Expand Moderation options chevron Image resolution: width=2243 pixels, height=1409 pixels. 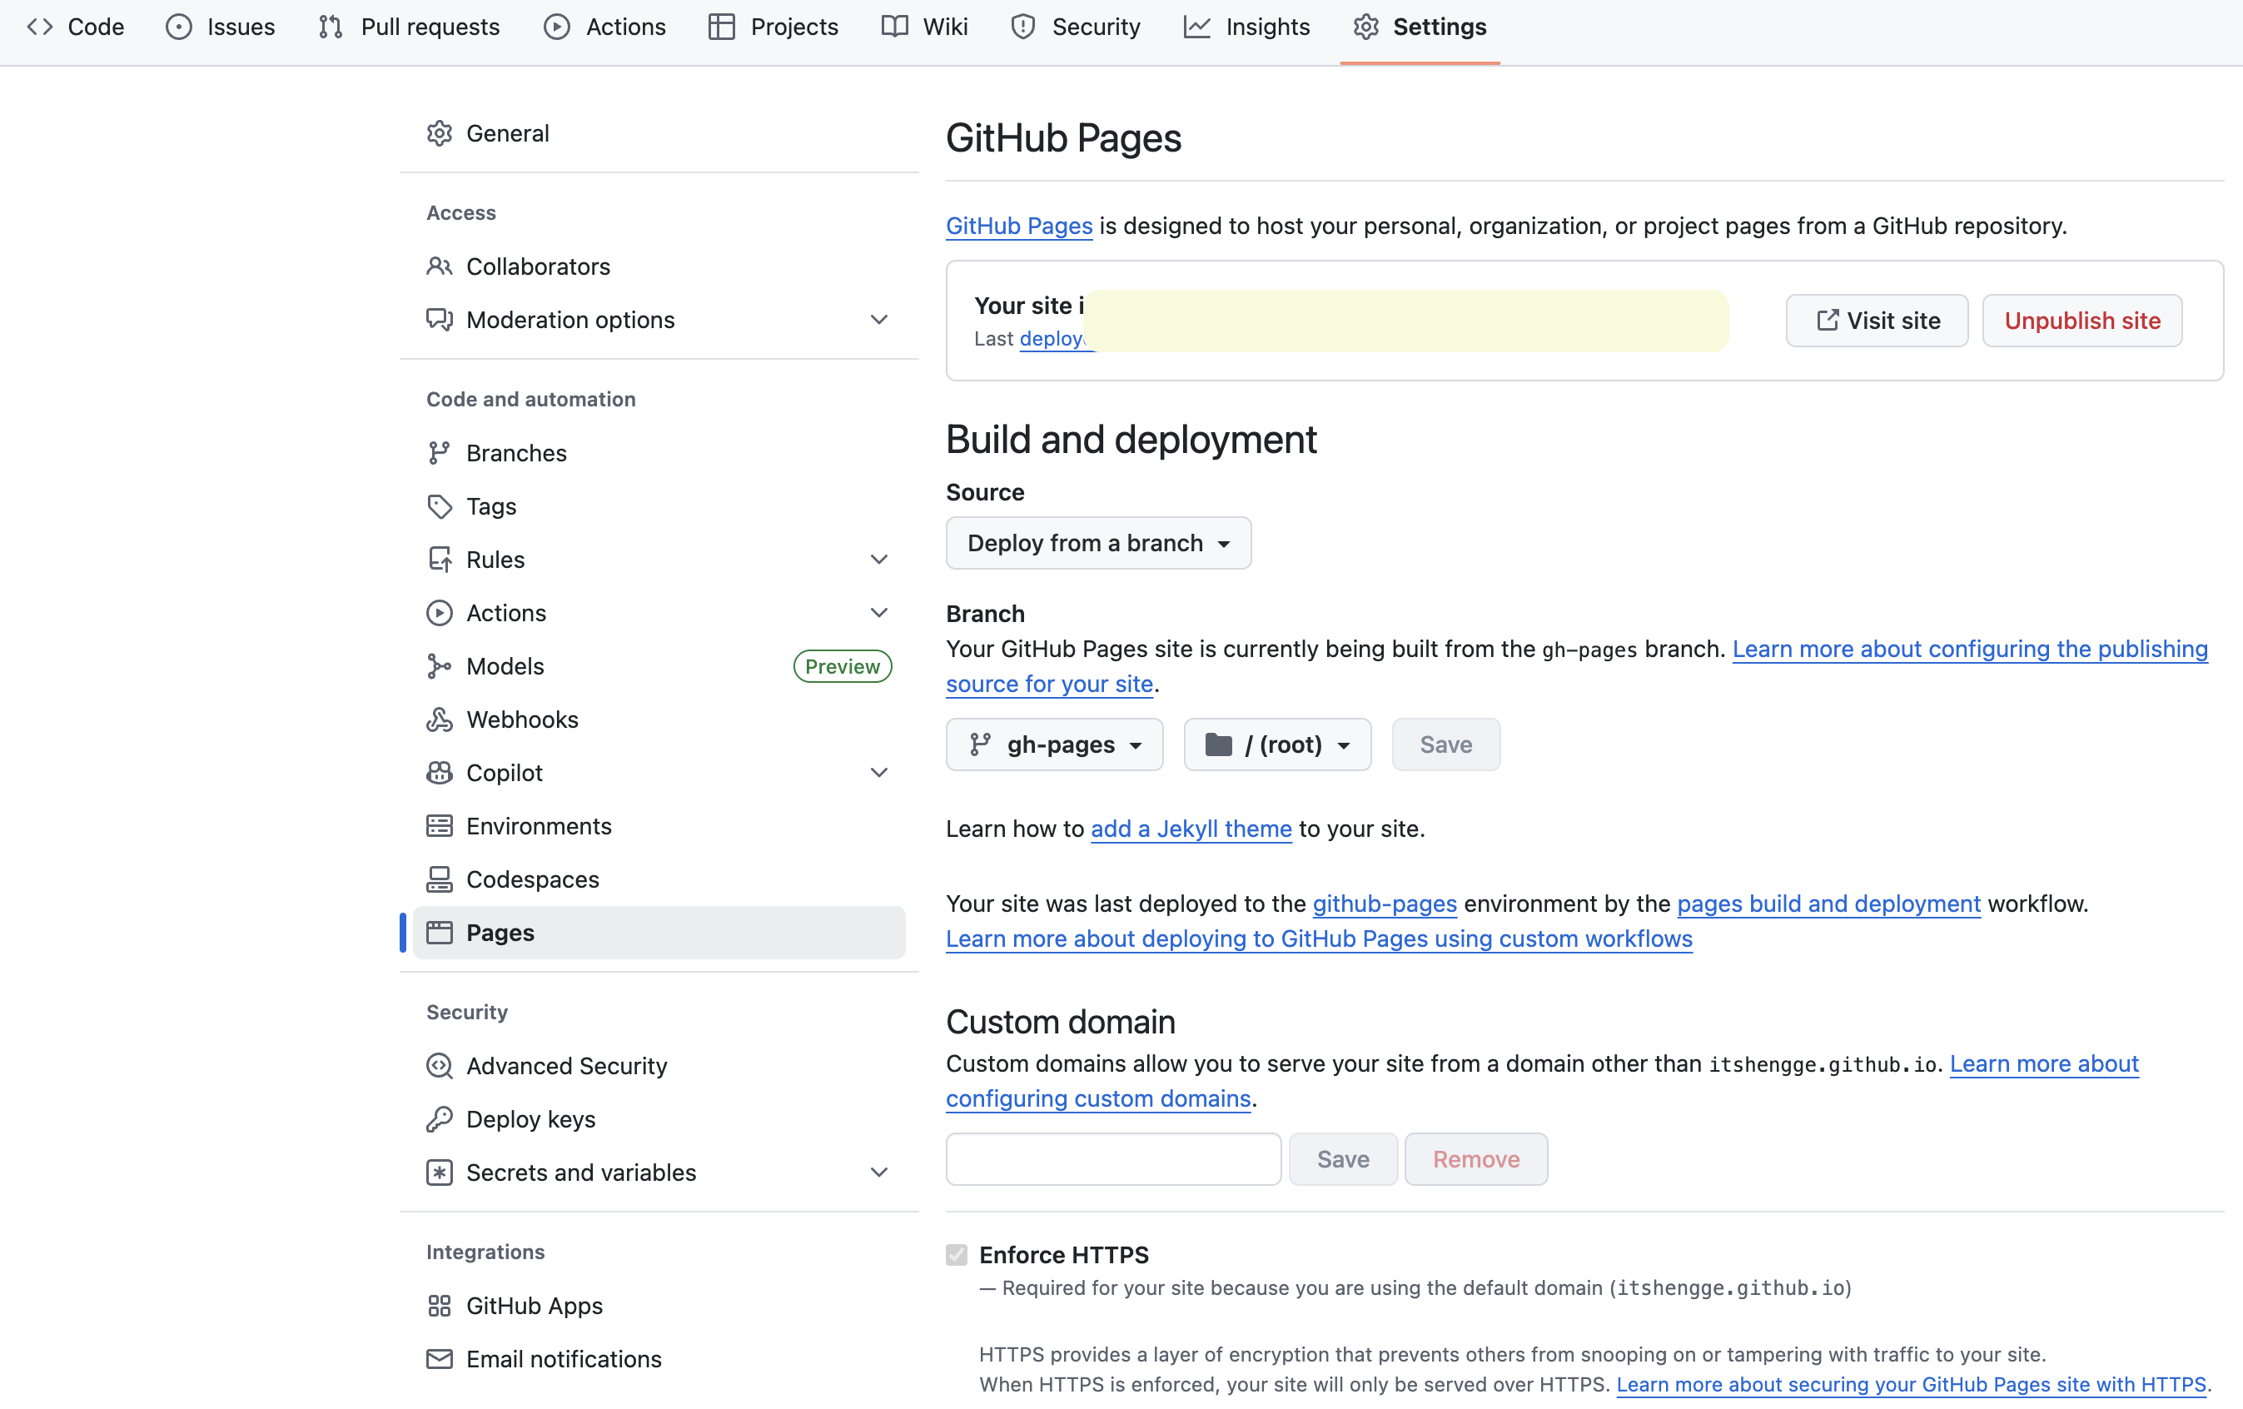878,320
